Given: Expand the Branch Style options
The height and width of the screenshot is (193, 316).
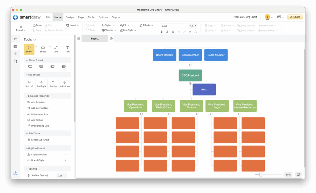Looking at the screenshot, I should [x=65, y=160].
